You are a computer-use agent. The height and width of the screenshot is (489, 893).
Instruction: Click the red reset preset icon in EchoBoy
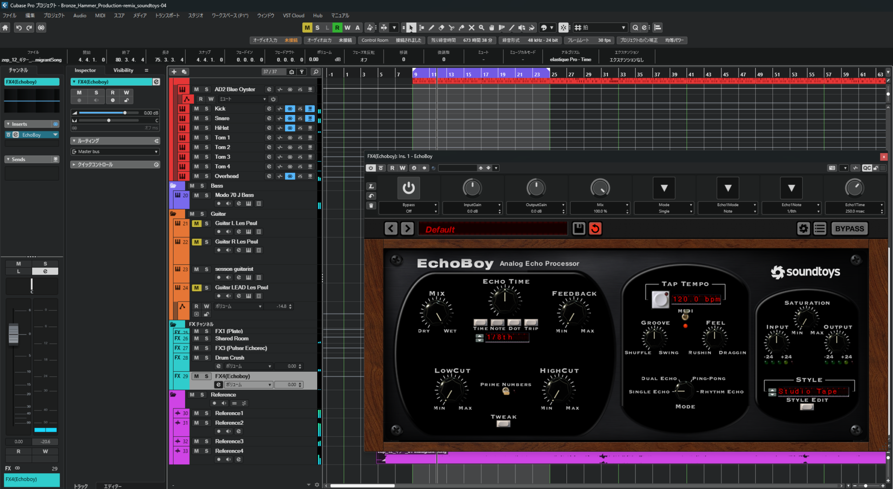click(x=595, y=228)
